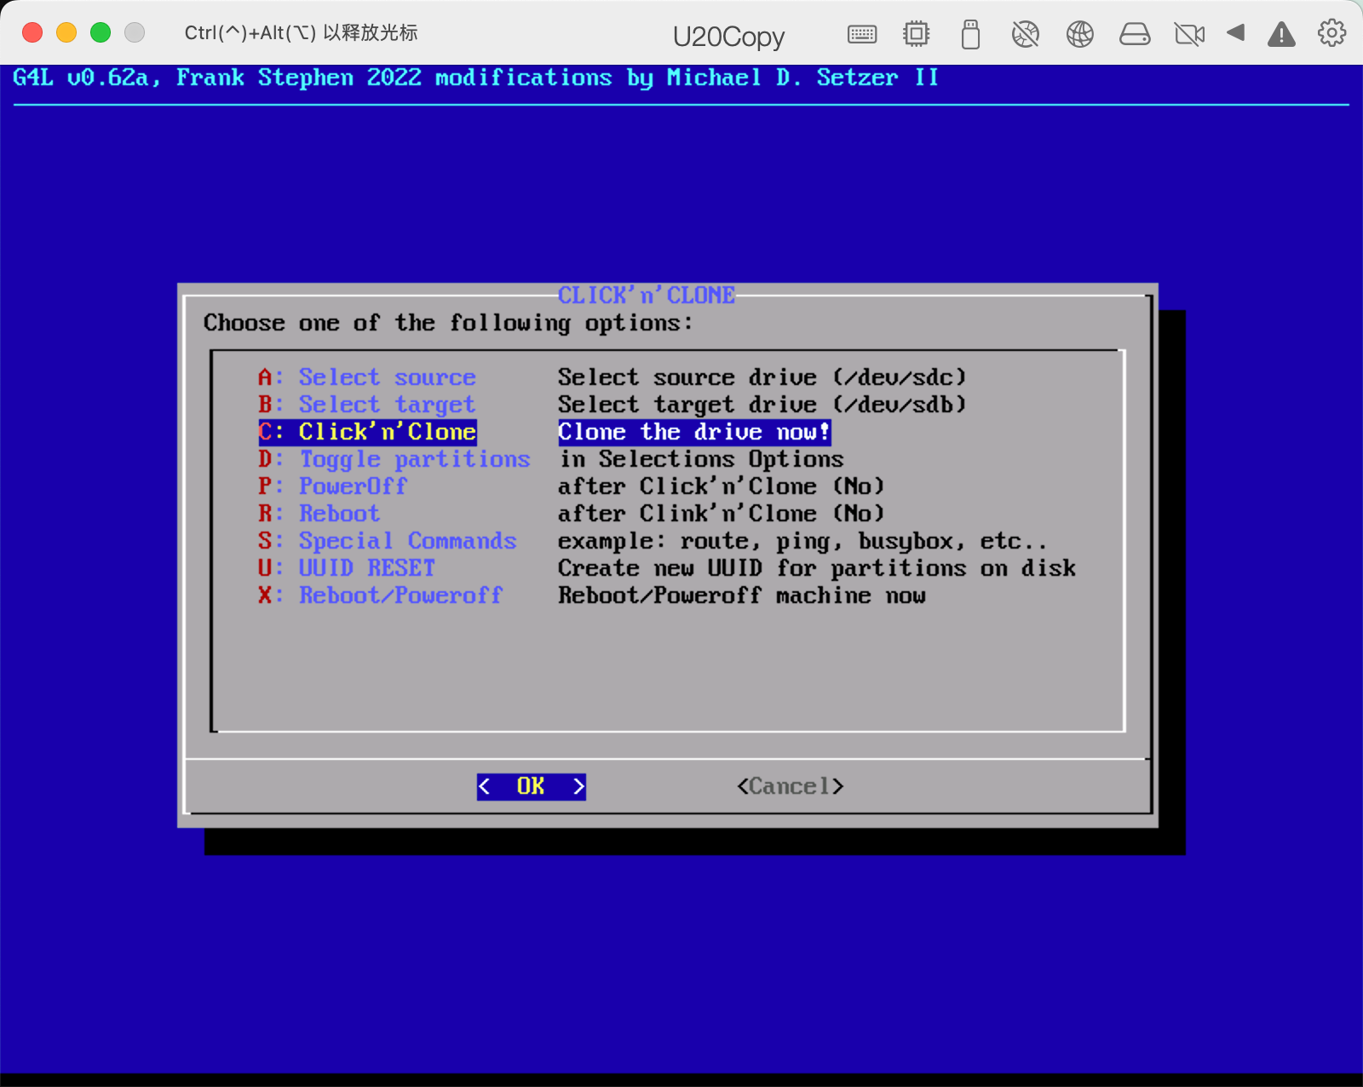Open the processor status icon
The height and width of the screenshot is (1087, 1363).
click(916, 34)
